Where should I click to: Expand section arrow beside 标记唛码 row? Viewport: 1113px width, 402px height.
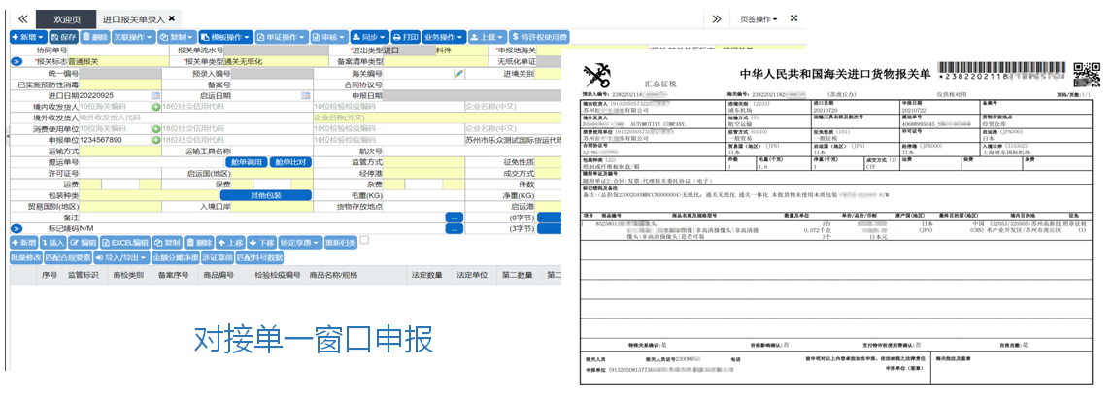pos(17,229)
